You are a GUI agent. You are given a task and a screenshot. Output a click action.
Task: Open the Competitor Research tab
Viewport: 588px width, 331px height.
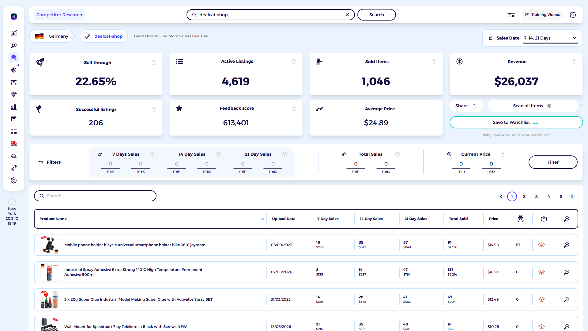59,15
